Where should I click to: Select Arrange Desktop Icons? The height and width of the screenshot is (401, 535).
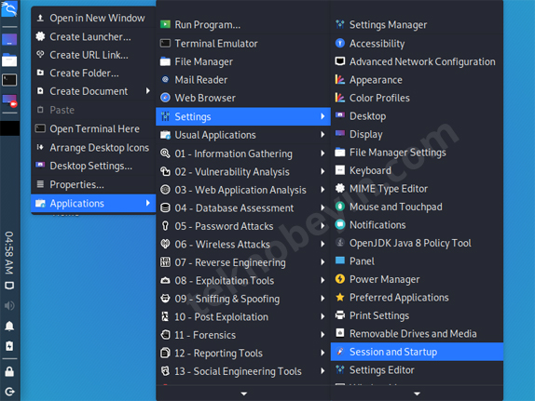[x=93, y=148]
